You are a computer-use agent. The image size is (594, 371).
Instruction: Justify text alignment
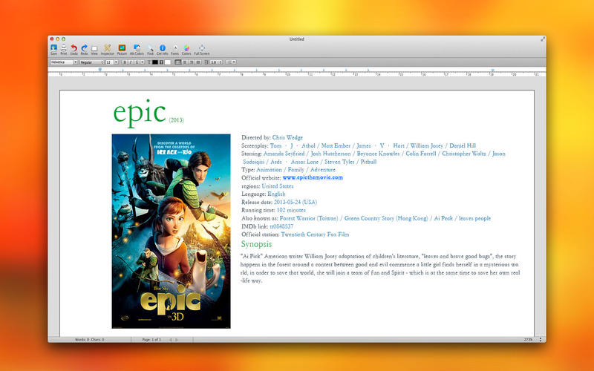(198, 62)
